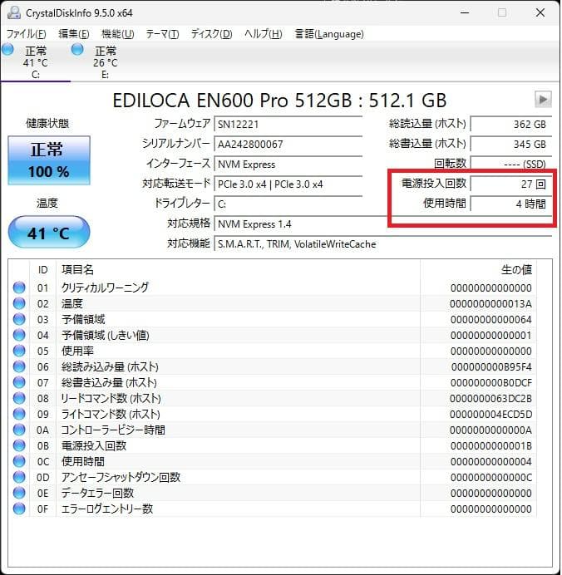Select the アンセーフシャットダウン回数 row name
The height and width of the screenshot is (575, 562).
[x=121, y=477]
